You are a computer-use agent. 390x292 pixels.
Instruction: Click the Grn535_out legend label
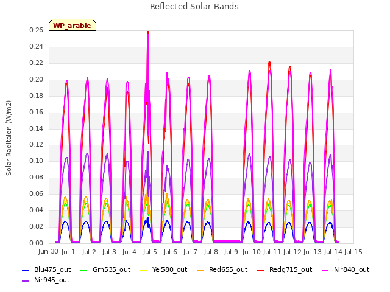(x=112, y=269)
